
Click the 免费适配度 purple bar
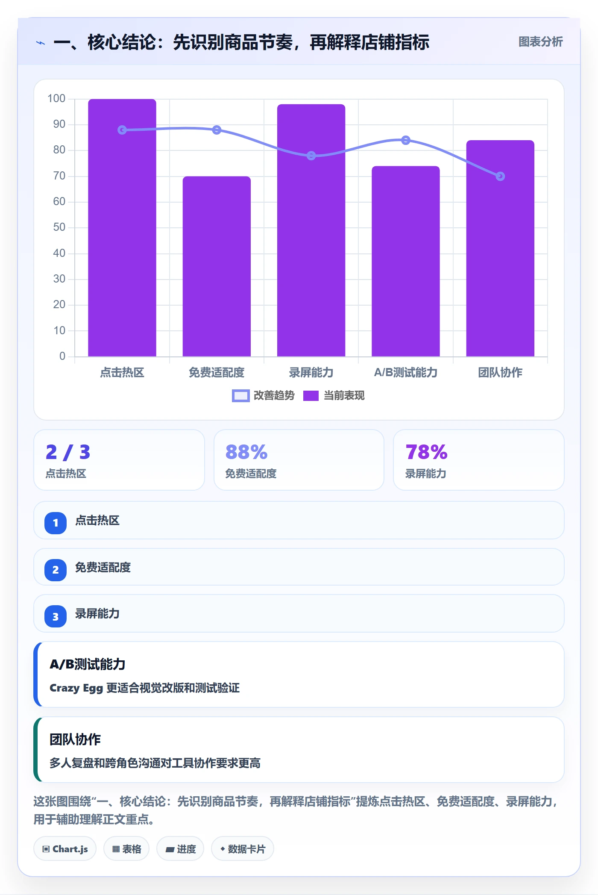pos(217,266)
